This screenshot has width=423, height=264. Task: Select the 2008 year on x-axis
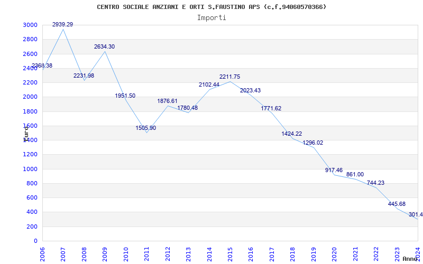84,253
